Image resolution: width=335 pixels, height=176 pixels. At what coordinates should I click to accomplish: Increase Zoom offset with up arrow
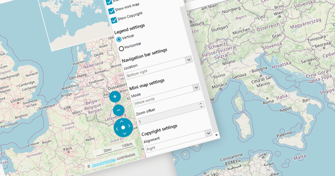201,103
